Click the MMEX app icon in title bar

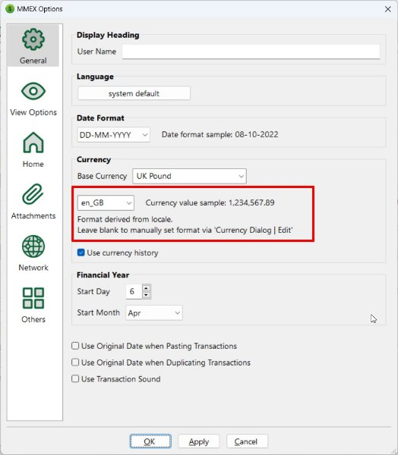tap(10, 8)
